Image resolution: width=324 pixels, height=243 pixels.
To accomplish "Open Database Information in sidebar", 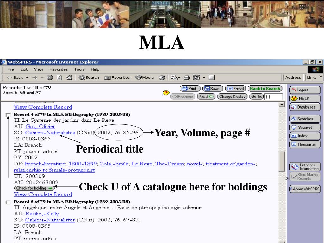I will pos(305,167).
